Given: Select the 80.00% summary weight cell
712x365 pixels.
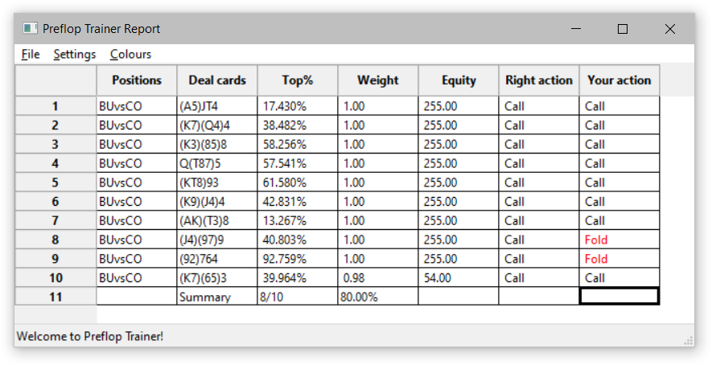Looking at the screenshot, I should (378, 297).
